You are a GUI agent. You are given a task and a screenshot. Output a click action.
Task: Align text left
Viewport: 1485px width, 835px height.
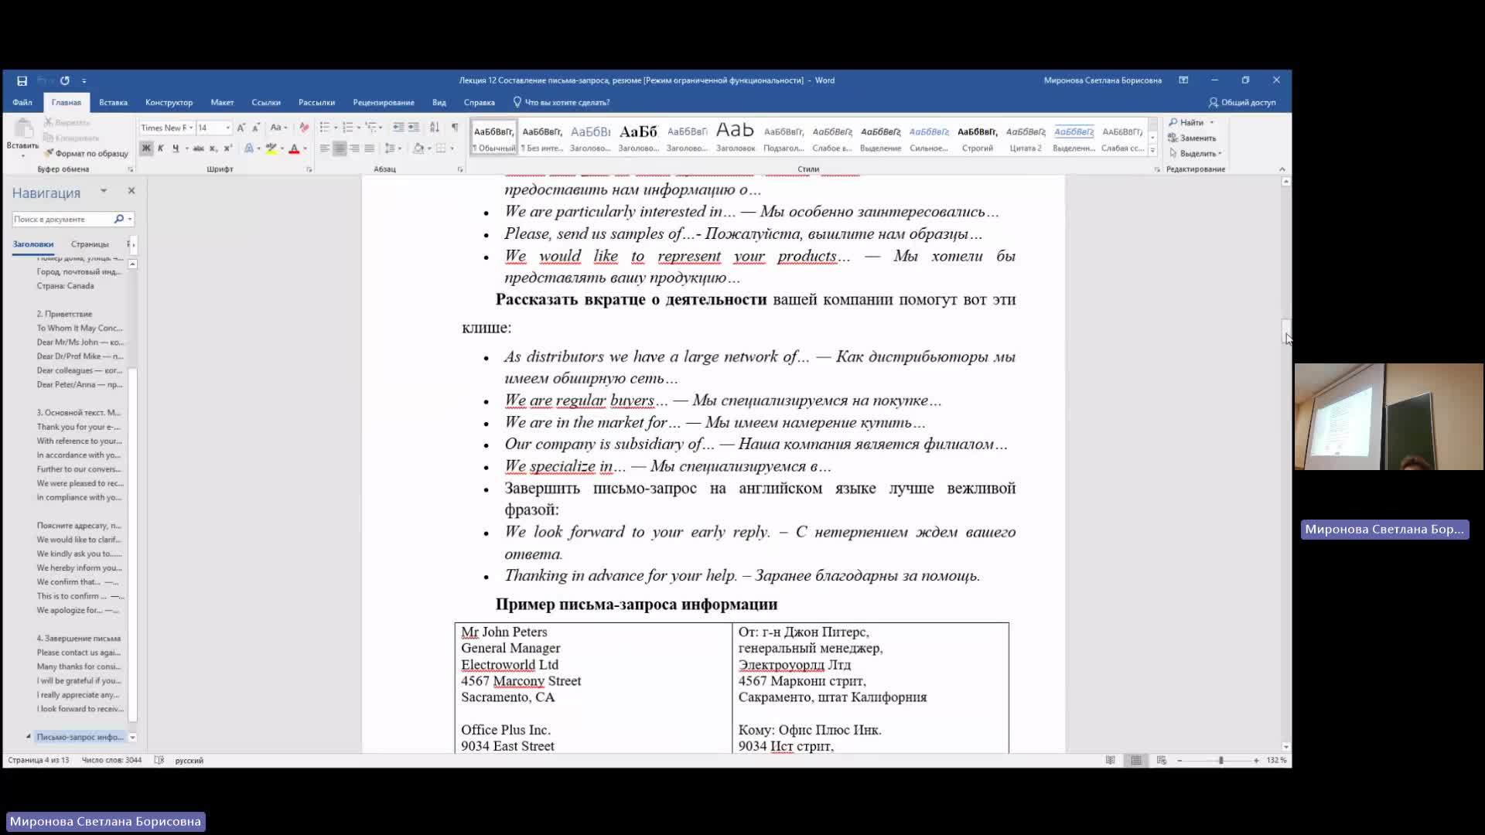[x=325, y=148]
